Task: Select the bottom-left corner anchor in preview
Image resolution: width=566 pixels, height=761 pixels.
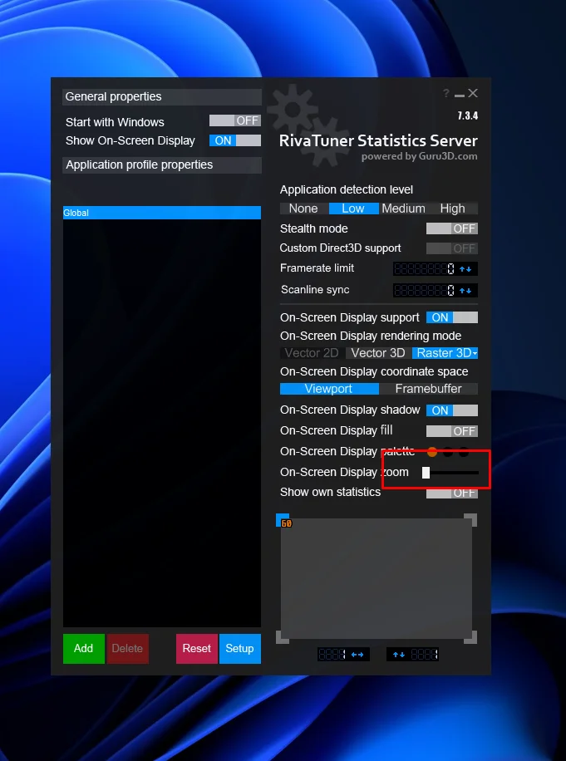Action: [x=283, y=637]
